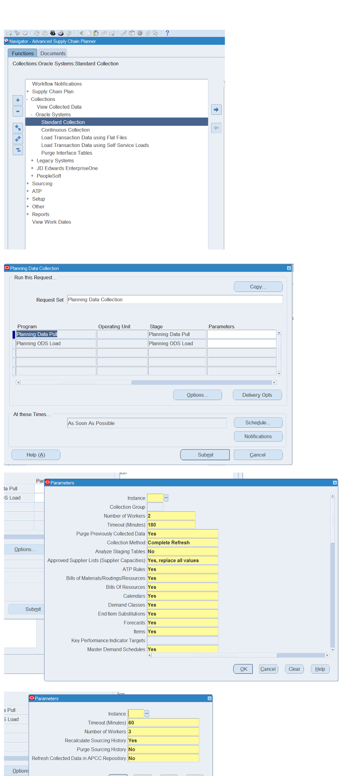Click the Delete Record toolbar icon
349x776 pixels.
coord(112,33)
